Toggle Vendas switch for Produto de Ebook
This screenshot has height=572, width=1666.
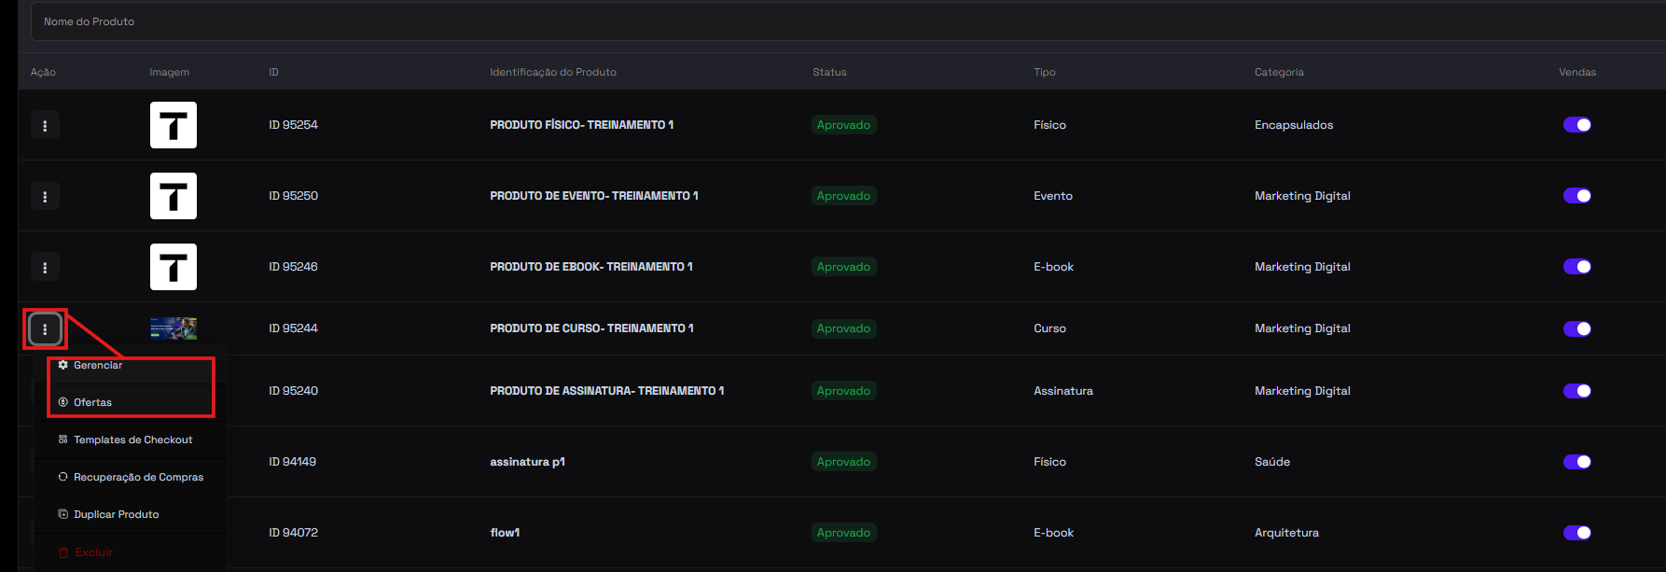1576,267
